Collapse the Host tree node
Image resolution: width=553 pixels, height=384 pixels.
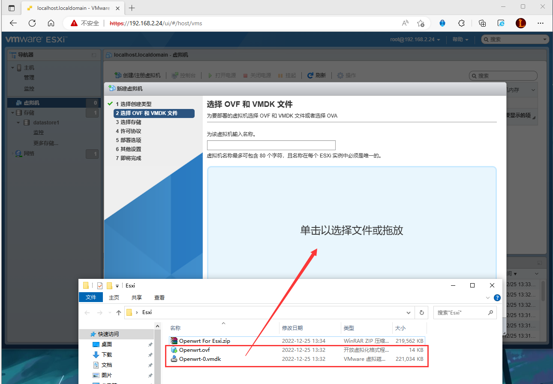pos(13,68)
